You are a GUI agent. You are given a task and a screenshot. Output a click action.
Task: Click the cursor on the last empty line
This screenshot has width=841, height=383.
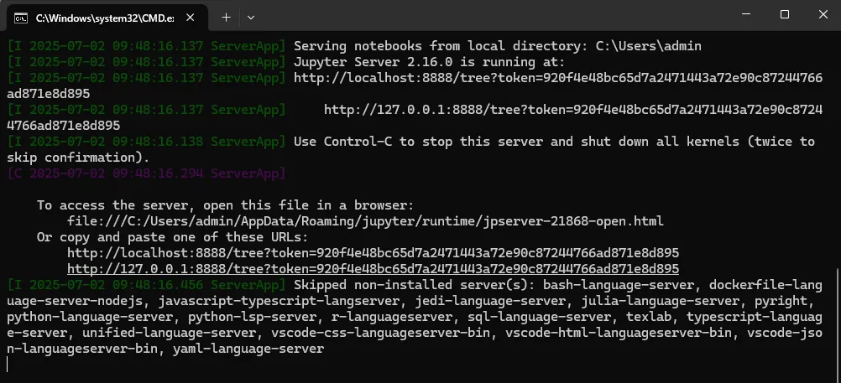(8, 365)
